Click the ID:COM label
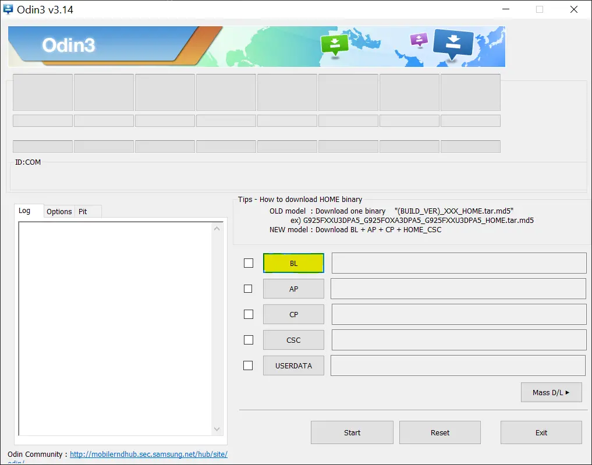This screenshot has width=592, height=465. 28,162
